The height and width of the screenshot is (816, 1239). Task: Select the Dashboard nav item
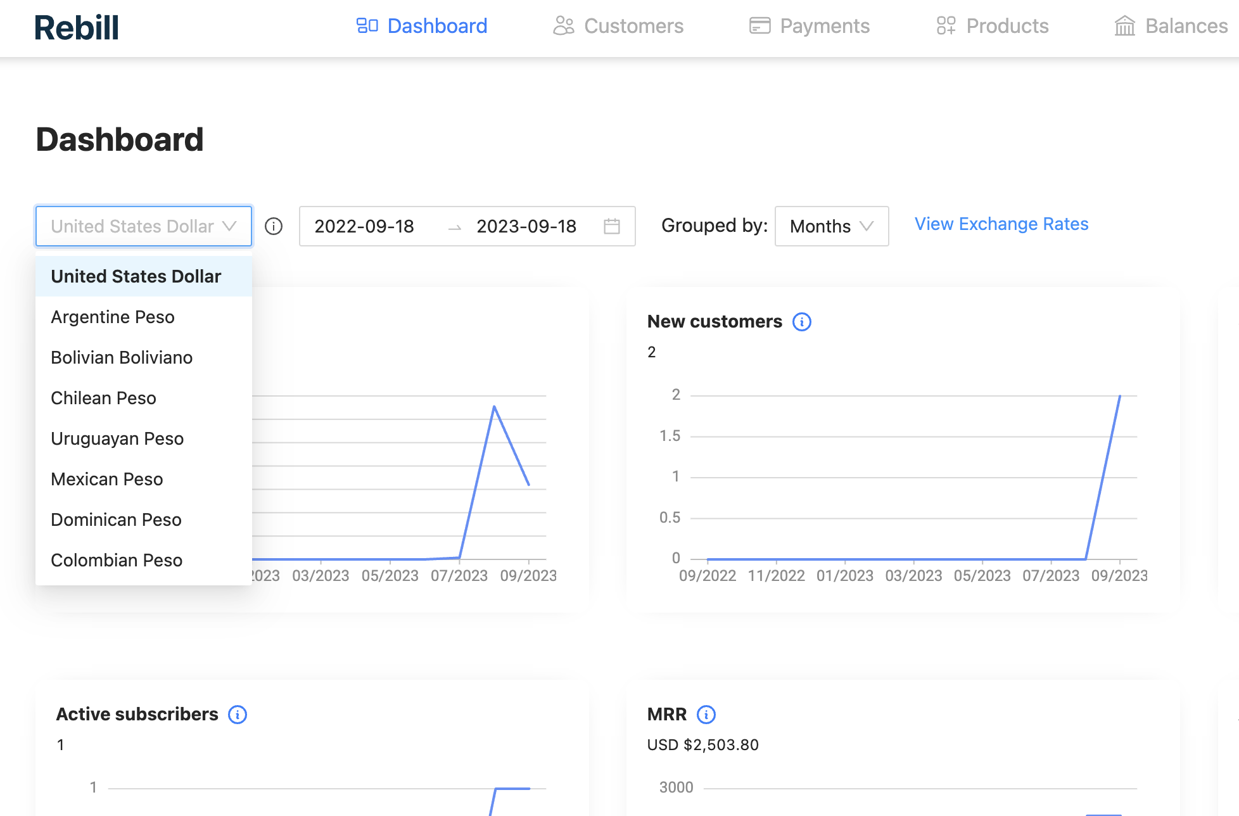(422, 26)
